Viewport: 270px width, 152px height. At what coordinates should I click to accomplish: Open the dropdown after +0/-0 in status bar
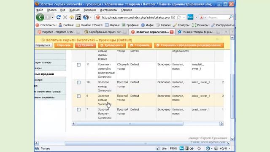(229, 148)
